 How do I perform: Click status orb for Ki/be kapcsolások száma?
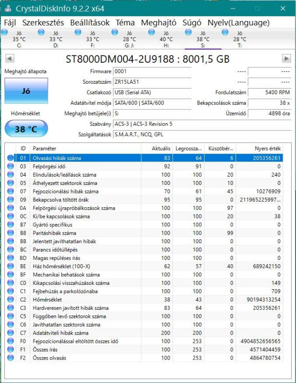coord(10,216)
